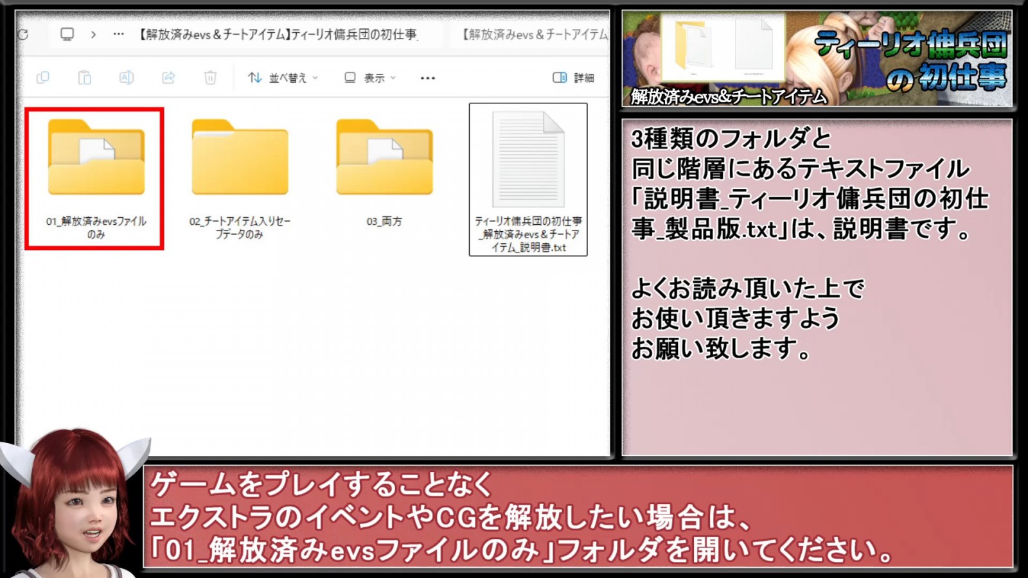Open the toolbar See more ellipsis menu
The width and height of the screenshot is (1028, 578).
coord(428,78)
